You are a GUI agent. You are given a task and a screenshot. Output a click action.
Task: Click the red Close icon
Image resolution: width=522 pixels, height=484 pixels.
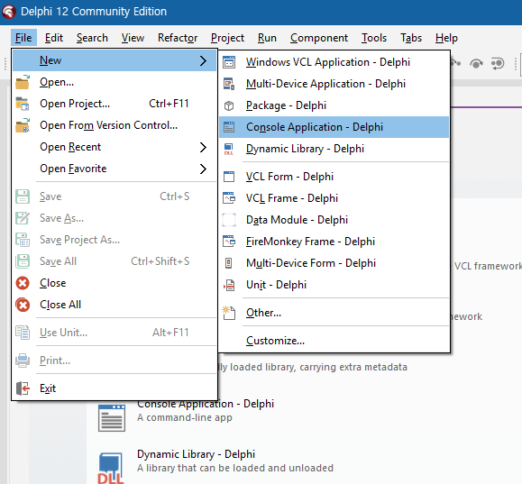tap(23, 283)
